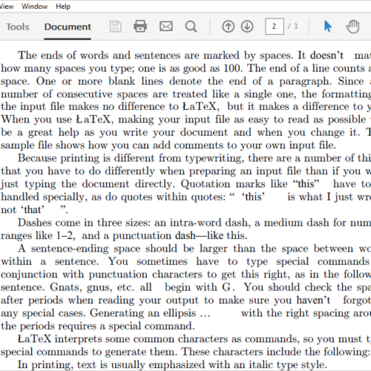This screenshot has height=371, width=371.
Task: Click the word "Because" starting second paragraph
Action: (37, 158)
